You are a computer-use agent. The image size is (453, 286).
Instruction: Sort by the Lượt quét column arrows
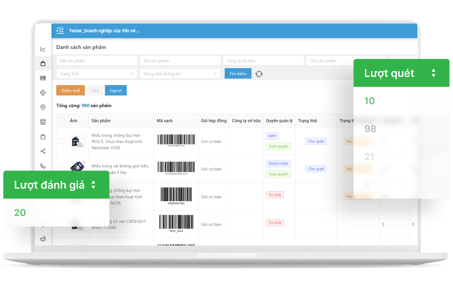[x=433, y=73]
